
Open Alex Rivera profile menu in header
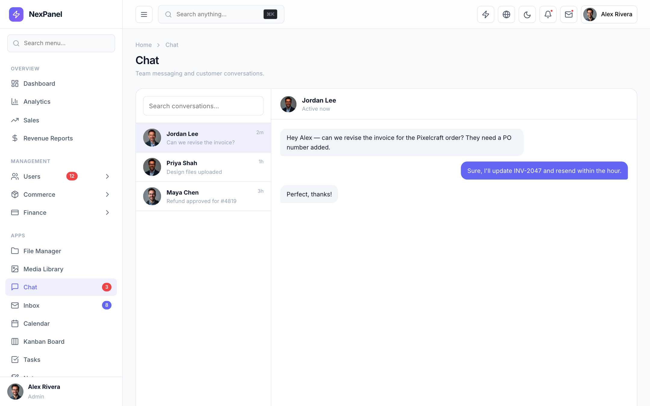point(609,14)
